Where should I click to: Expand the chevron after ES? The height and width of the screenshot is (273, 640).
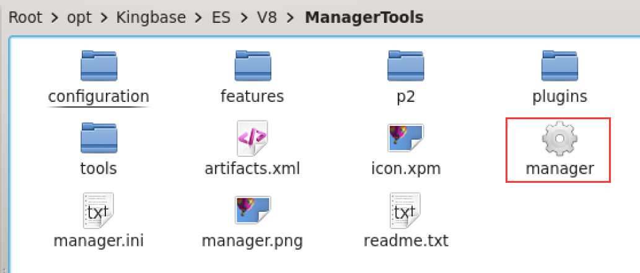(x=243, y=18)
